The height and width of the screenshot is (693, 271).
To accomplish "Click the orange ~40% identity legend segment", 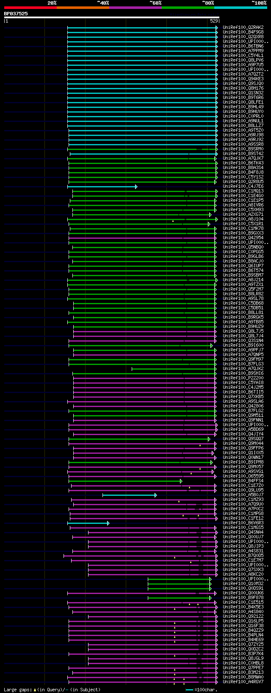I will 83,8.
